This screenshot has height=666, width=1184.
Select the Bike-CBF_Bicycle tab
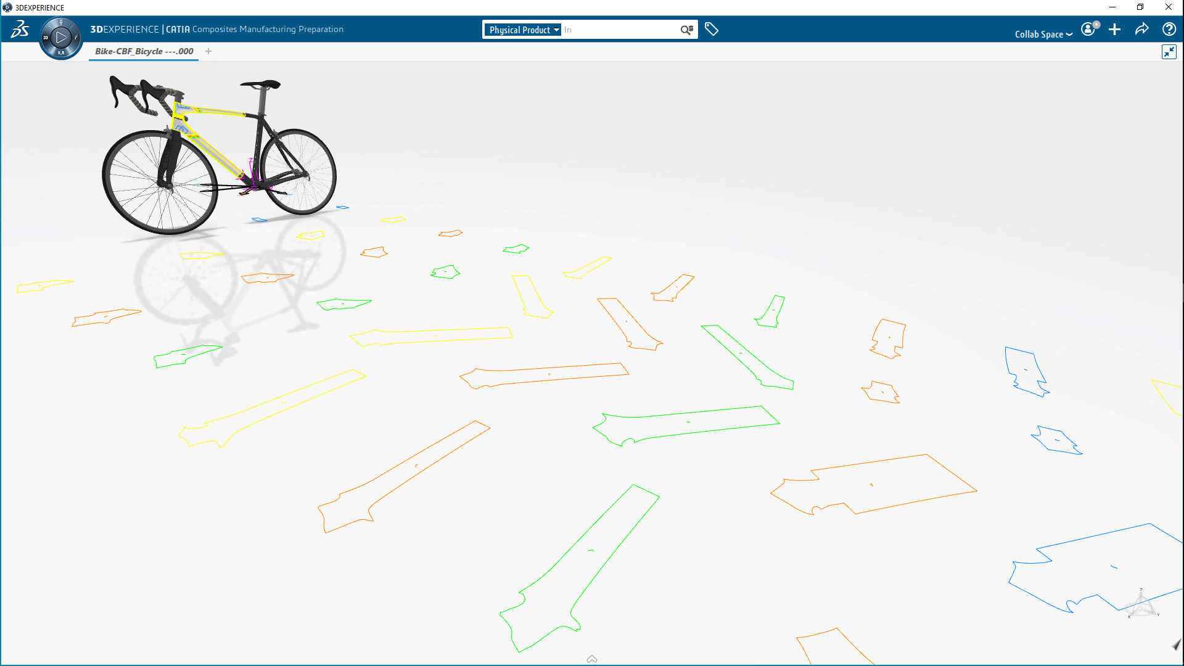(144, 51)
